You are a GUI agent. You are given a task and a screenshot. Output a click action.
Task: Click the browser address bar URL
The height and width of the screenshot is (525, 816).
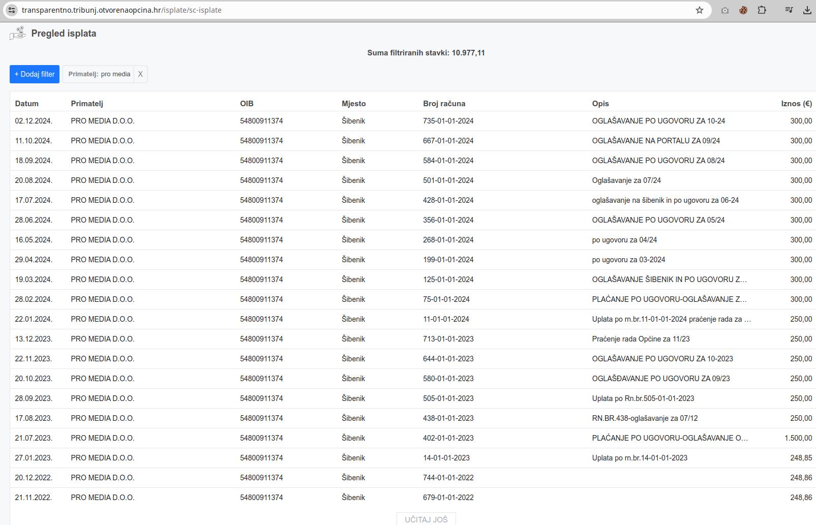[x=122, y=10]
